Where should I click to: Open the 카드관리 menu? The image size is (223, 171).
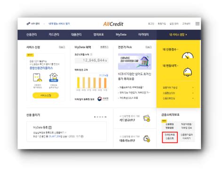[54, 35]
